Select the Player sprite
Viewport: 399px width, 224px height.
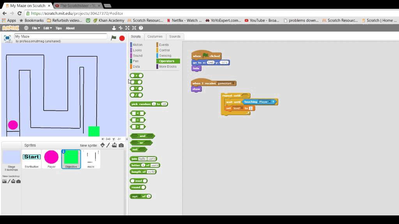[51, 159]
